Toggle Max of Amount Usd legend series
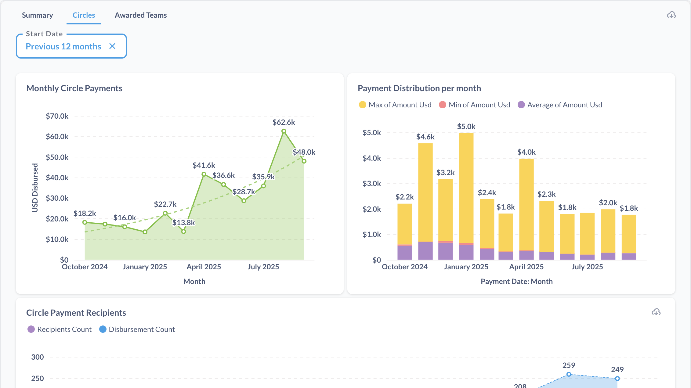The image size is (691, 388). click(x=395, y=105)
